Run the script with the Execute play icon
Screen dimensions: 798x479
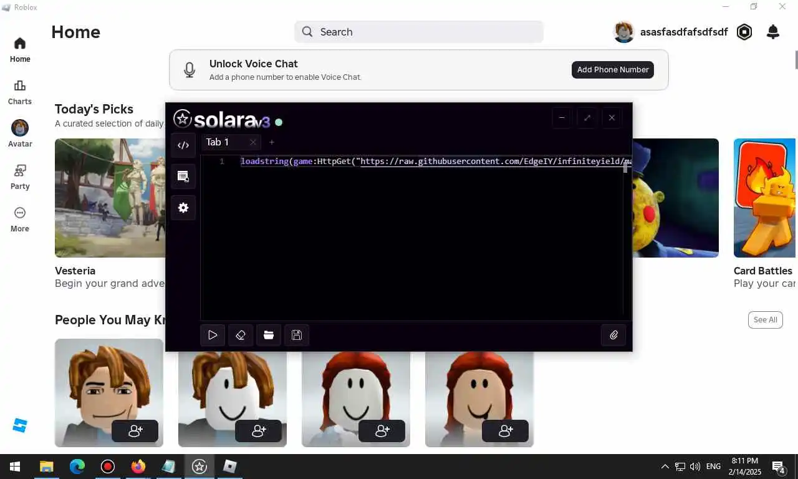(x=213, y=335)
